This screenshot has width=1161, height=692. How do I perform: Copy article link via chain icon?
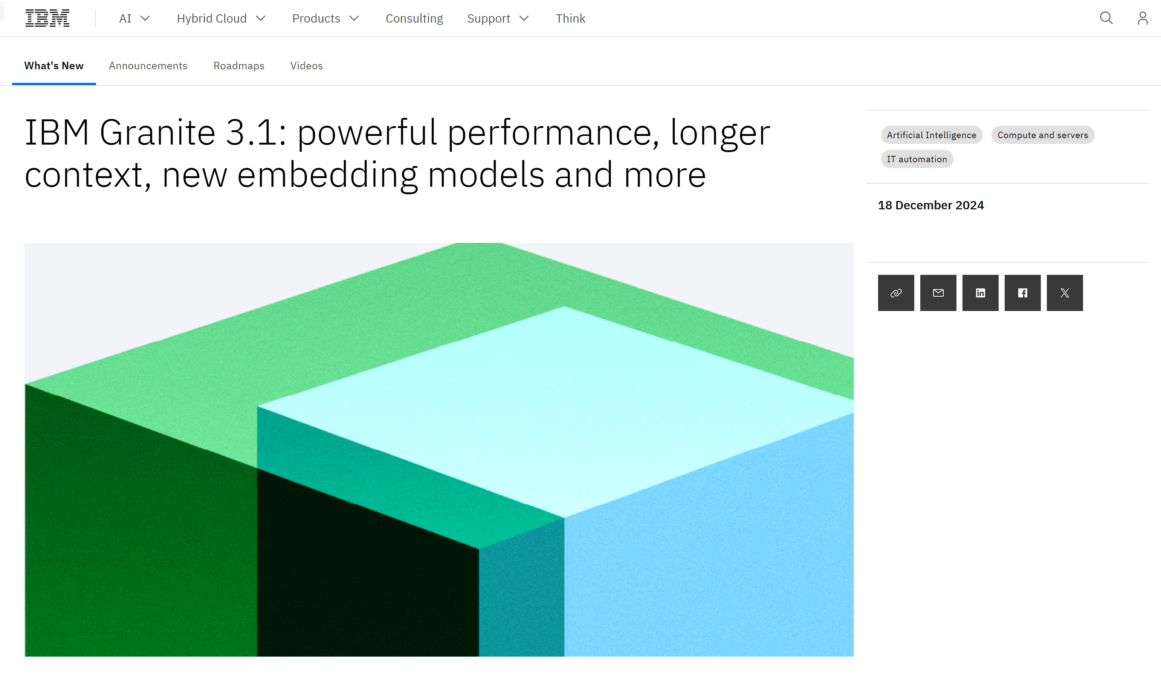coord(895,293)
